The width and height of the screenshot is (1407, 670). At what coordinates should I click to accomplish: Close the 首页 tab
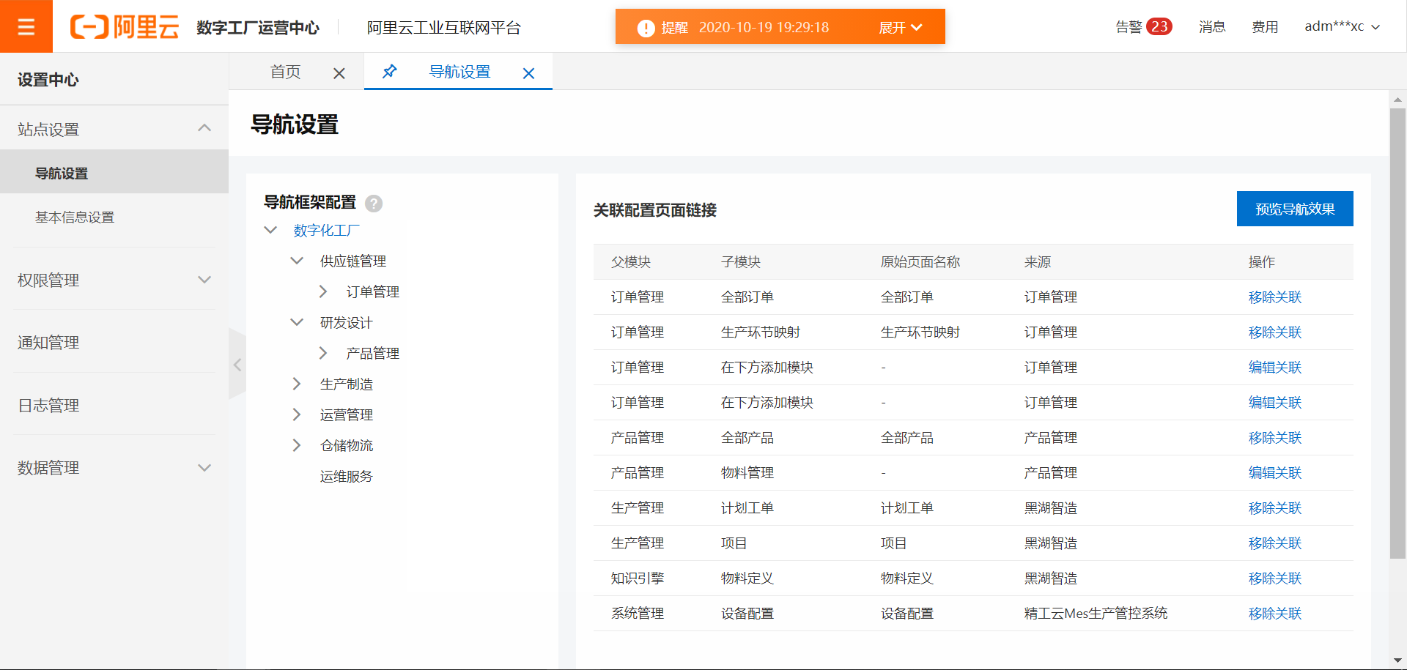(x=339, y=73)
